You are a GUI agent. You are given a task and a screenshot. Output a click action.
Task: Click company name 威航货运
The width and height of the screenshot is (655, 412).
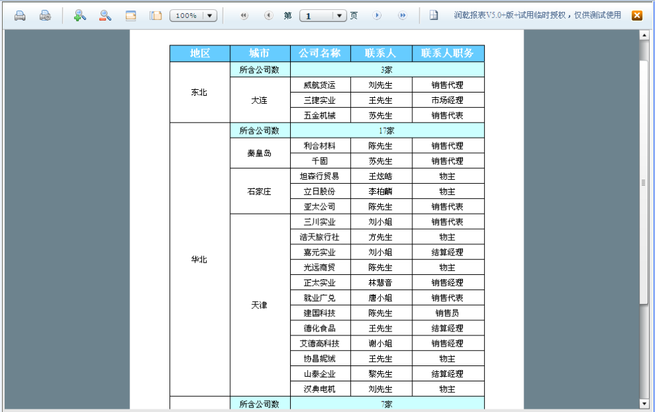pos(320,85)
